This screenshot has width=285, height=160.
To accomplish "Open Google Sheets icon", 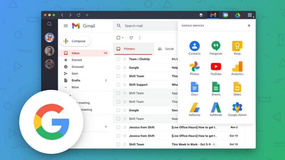I will point(216,87).
